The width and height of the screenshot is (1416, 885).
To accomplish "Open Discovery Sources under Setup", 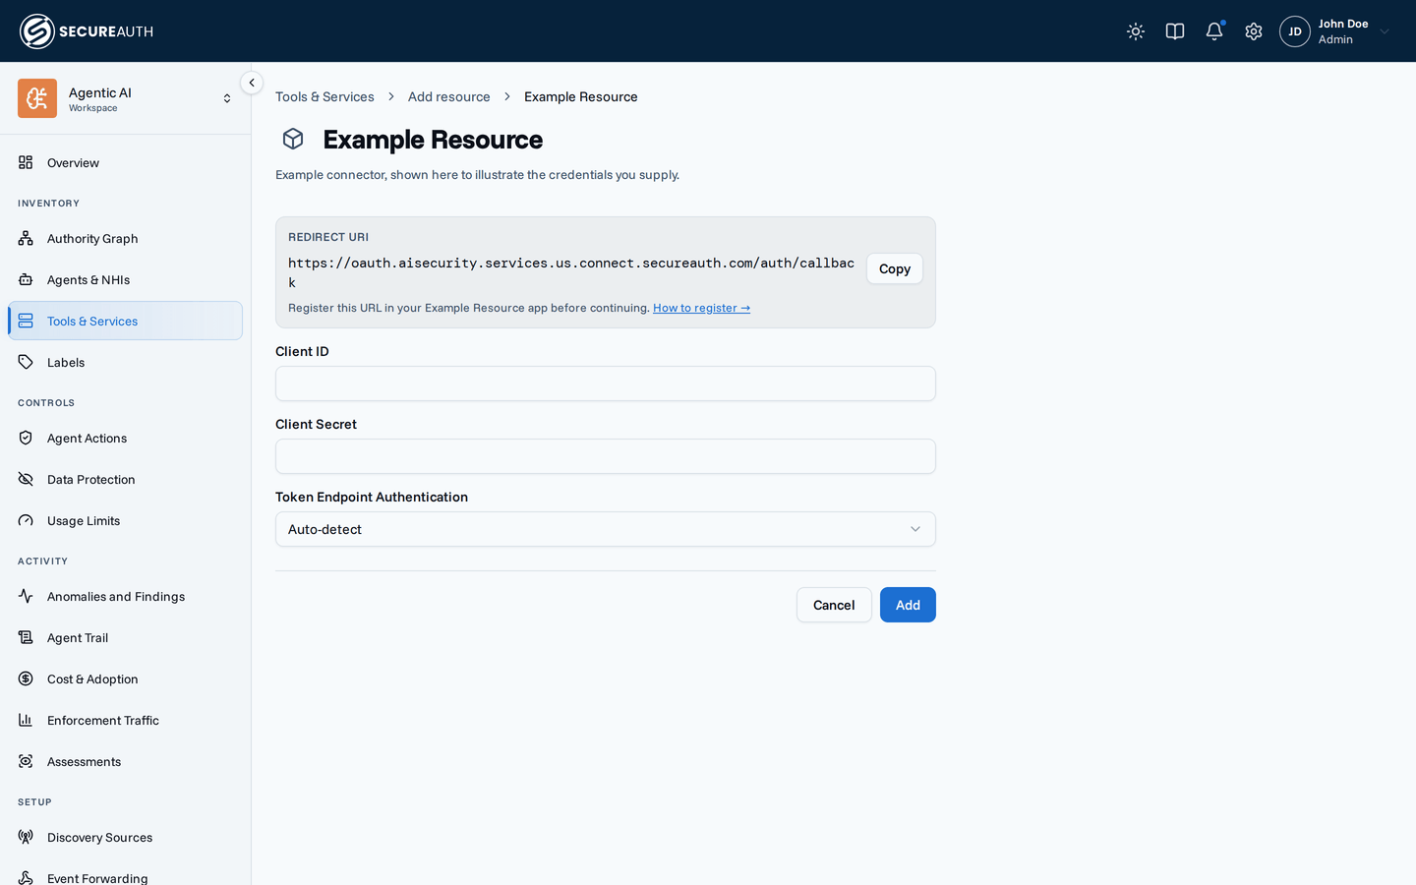I will pyautogui.click(x=125, y=837).
